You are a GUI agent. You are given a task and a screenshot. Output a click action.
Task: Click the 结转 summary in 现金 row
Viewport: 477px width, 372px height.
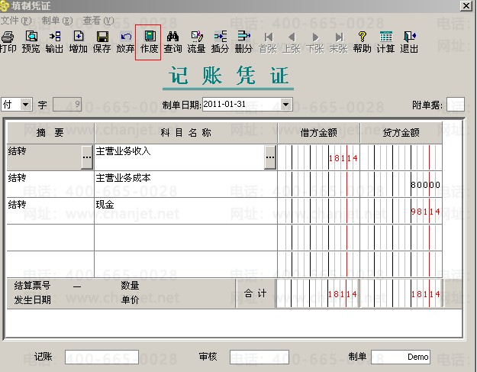(x=50, y=211)
